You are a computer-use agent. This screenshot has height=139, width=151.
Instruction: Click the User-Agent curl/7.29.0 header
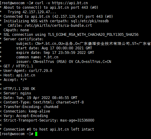pos(28,71)
